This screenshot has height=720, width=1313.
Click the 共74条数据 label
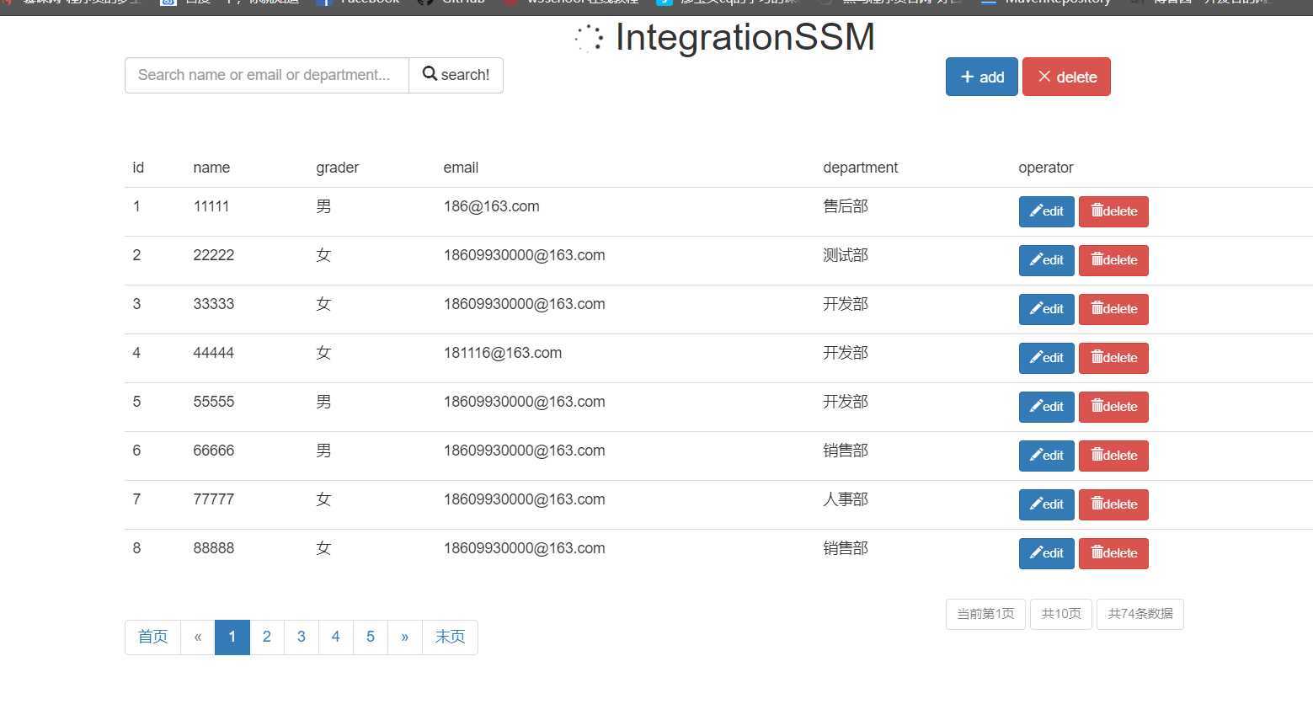pyautogui.click(x=1140, y=614)
